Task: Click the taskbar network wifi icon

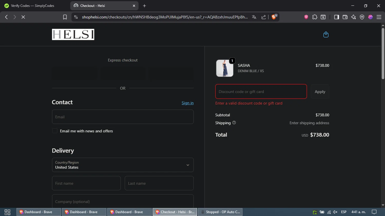Action: [x=329, y=212]
